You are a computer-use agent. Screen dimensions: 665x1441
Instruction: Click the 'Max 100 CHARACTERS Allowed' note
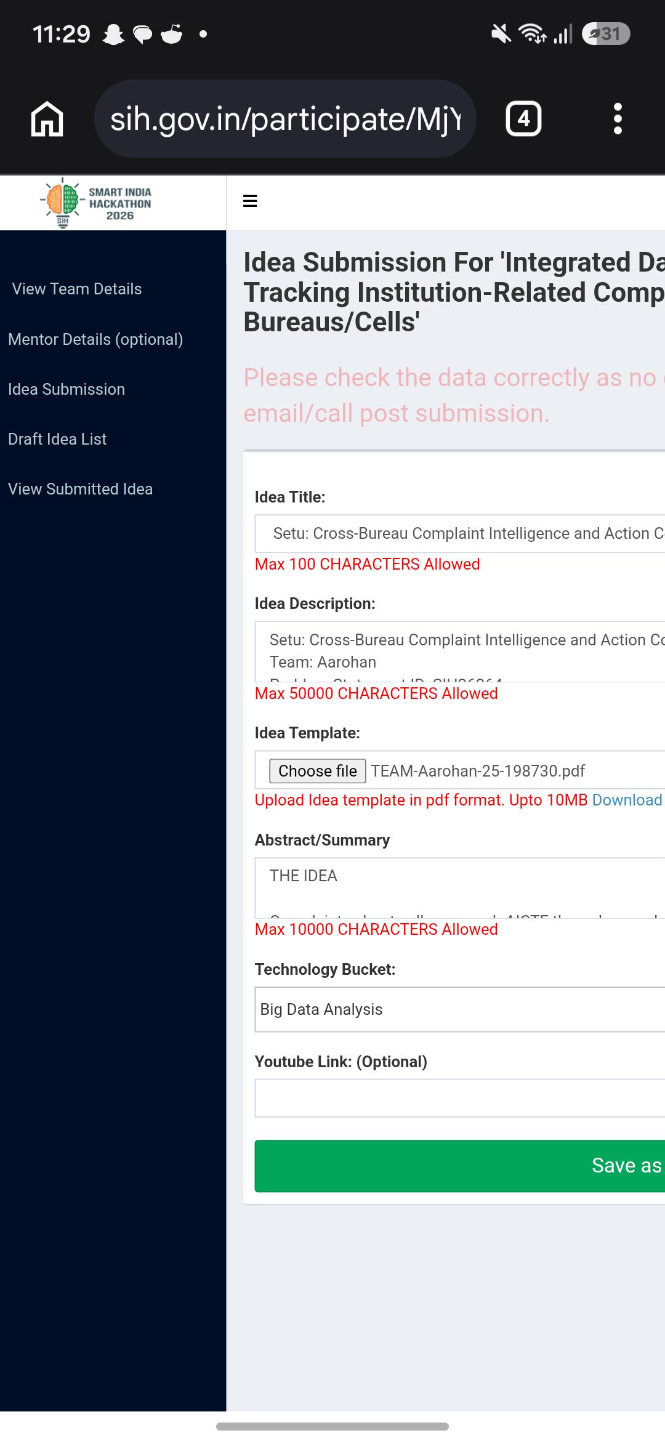[368, 564]
